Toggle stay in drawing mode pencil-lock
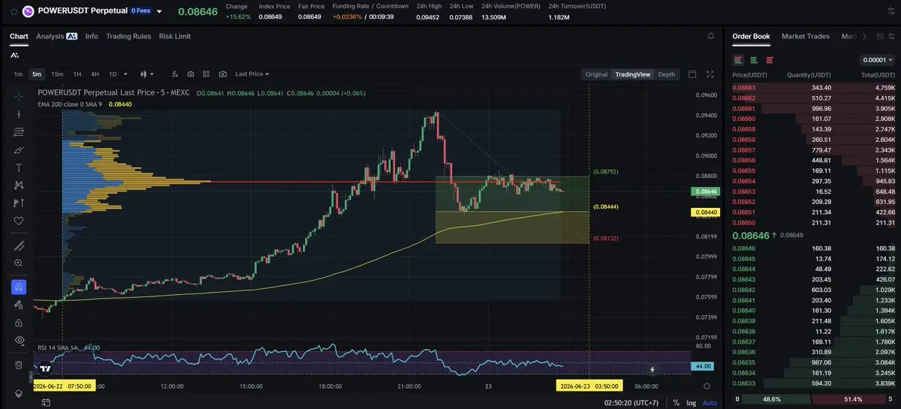901x409 pixels. point(19,305)
